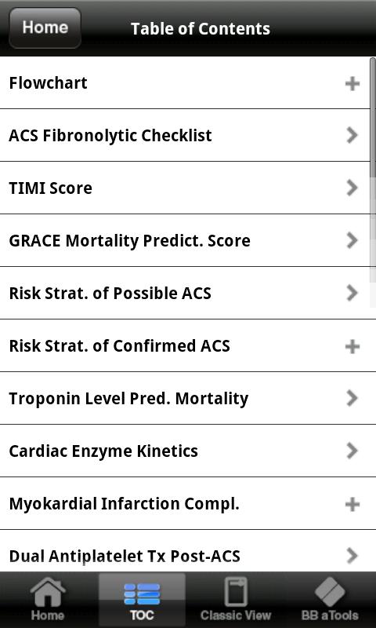This screenshot has height=628, width=376.
Task: Tap arrow beside Troponin Level Pred. Mortality
Action: tap(352, 399)
